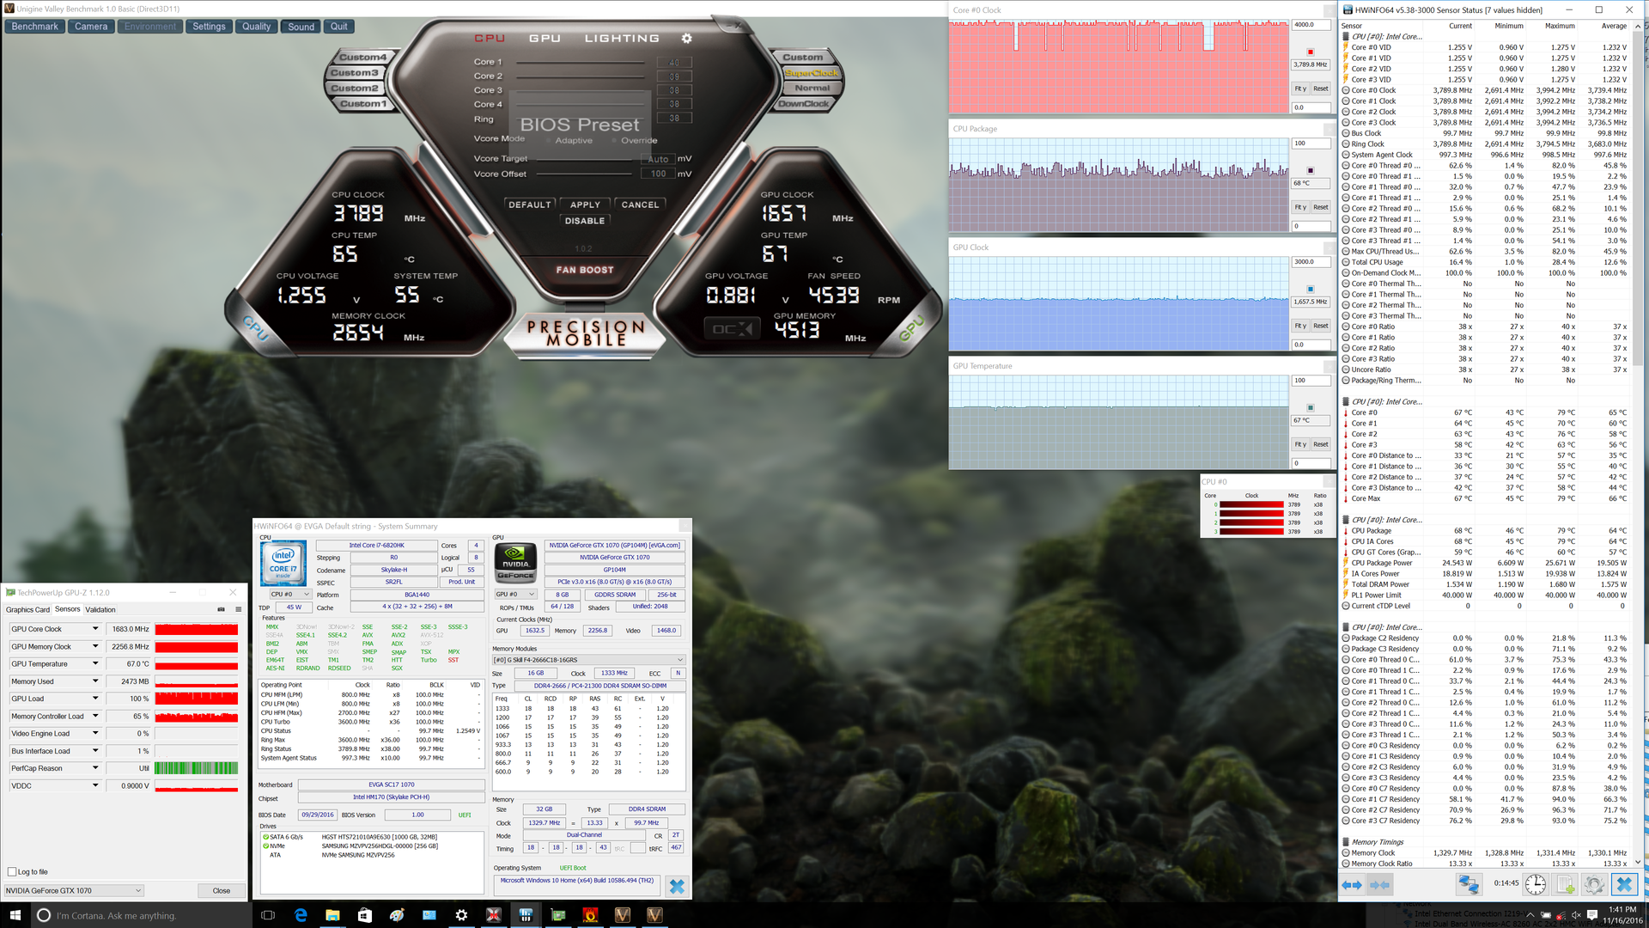
Task: Click the Intel Core i7 logo
Action: [x=283, y=564]
